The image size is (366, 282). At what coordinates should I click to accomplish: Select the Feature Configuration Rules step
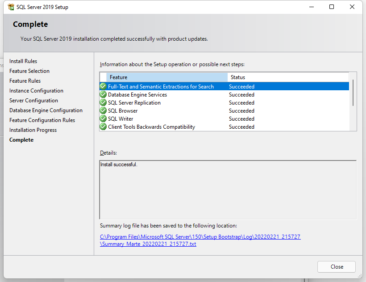(42, 120)
